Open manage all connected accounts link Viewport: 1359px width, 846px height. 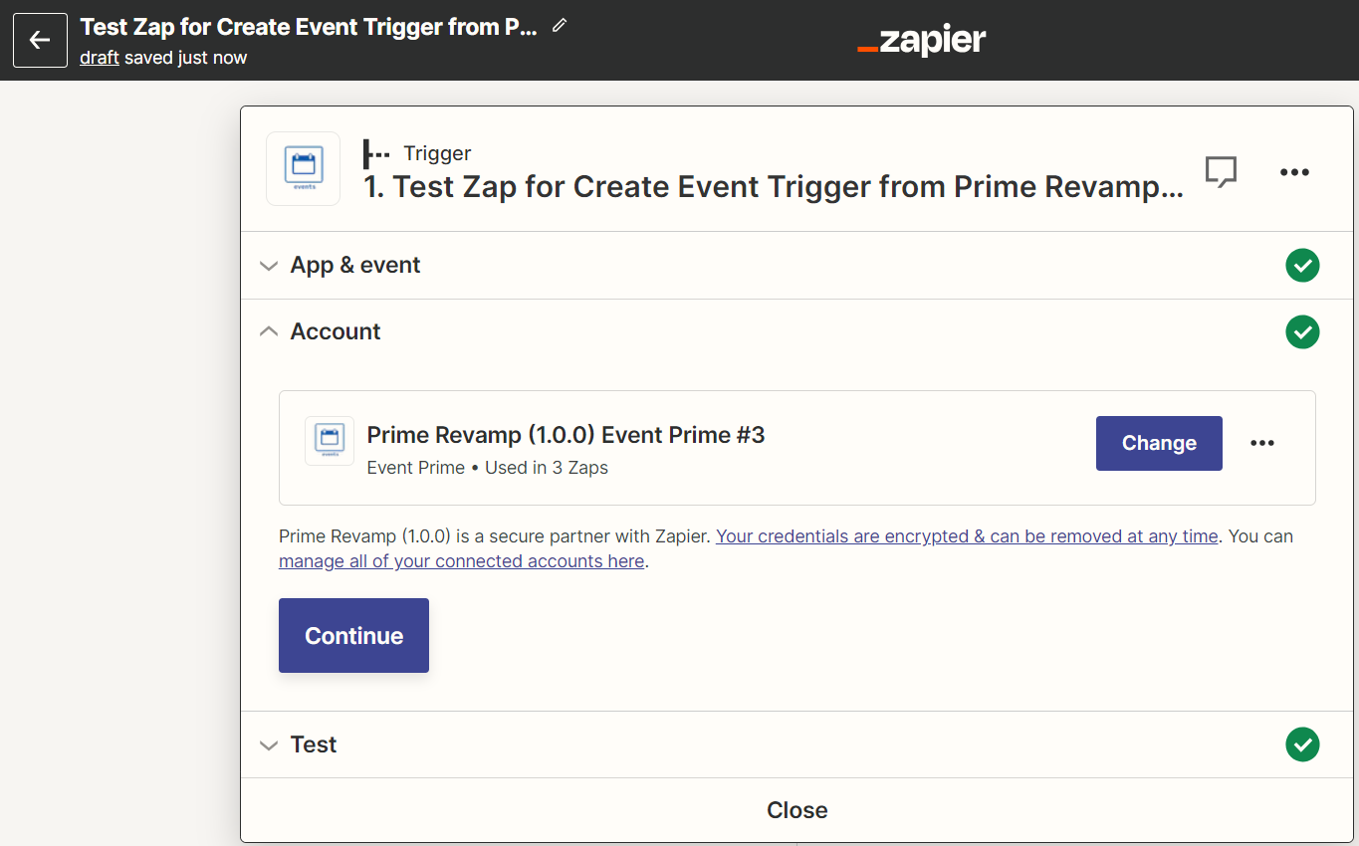coord(461,561)
